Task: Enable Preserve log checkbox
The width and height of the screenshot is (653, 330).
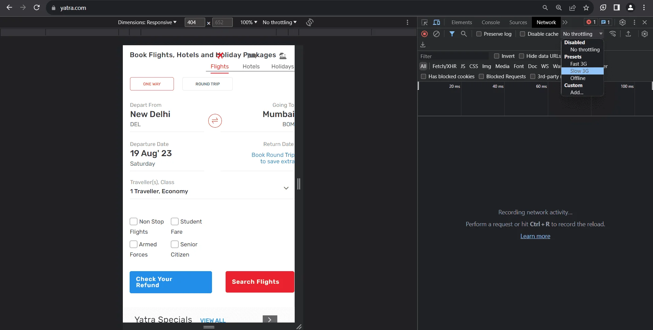Action: point(479,34)
